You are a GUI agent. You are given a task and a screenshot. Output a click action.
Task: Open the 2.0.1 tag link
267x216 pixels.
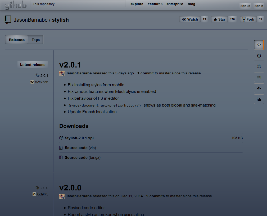point(44,75)
